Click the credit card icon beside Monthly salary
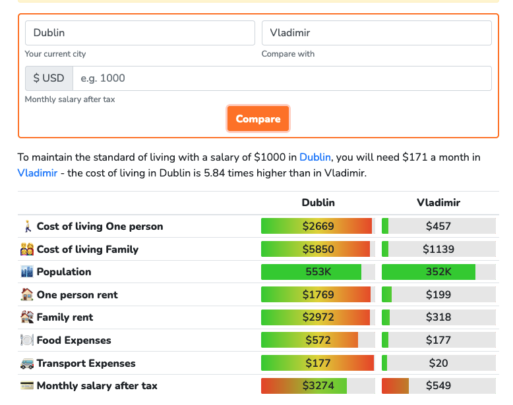 27,386
